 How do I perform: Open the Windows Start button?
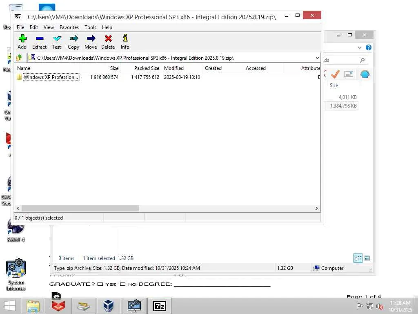(x=10, y=306)
